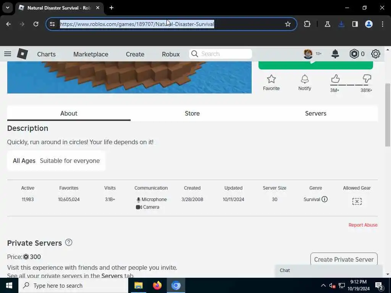The height and width of the screenshot is (293, 391).
Task: Click the Genre info icon next to Survival
Action: pos(325,199)
